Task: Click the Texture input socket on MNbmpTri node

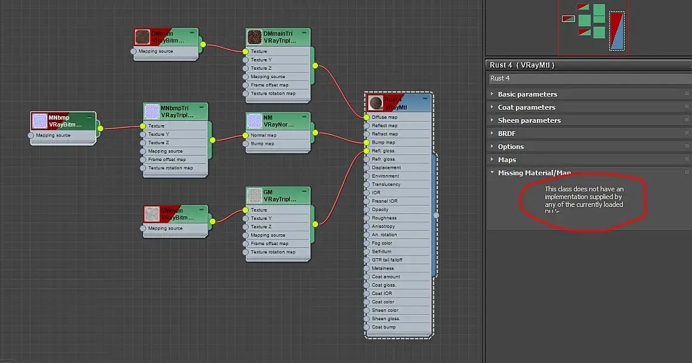Action: click(x=143, y=126)
